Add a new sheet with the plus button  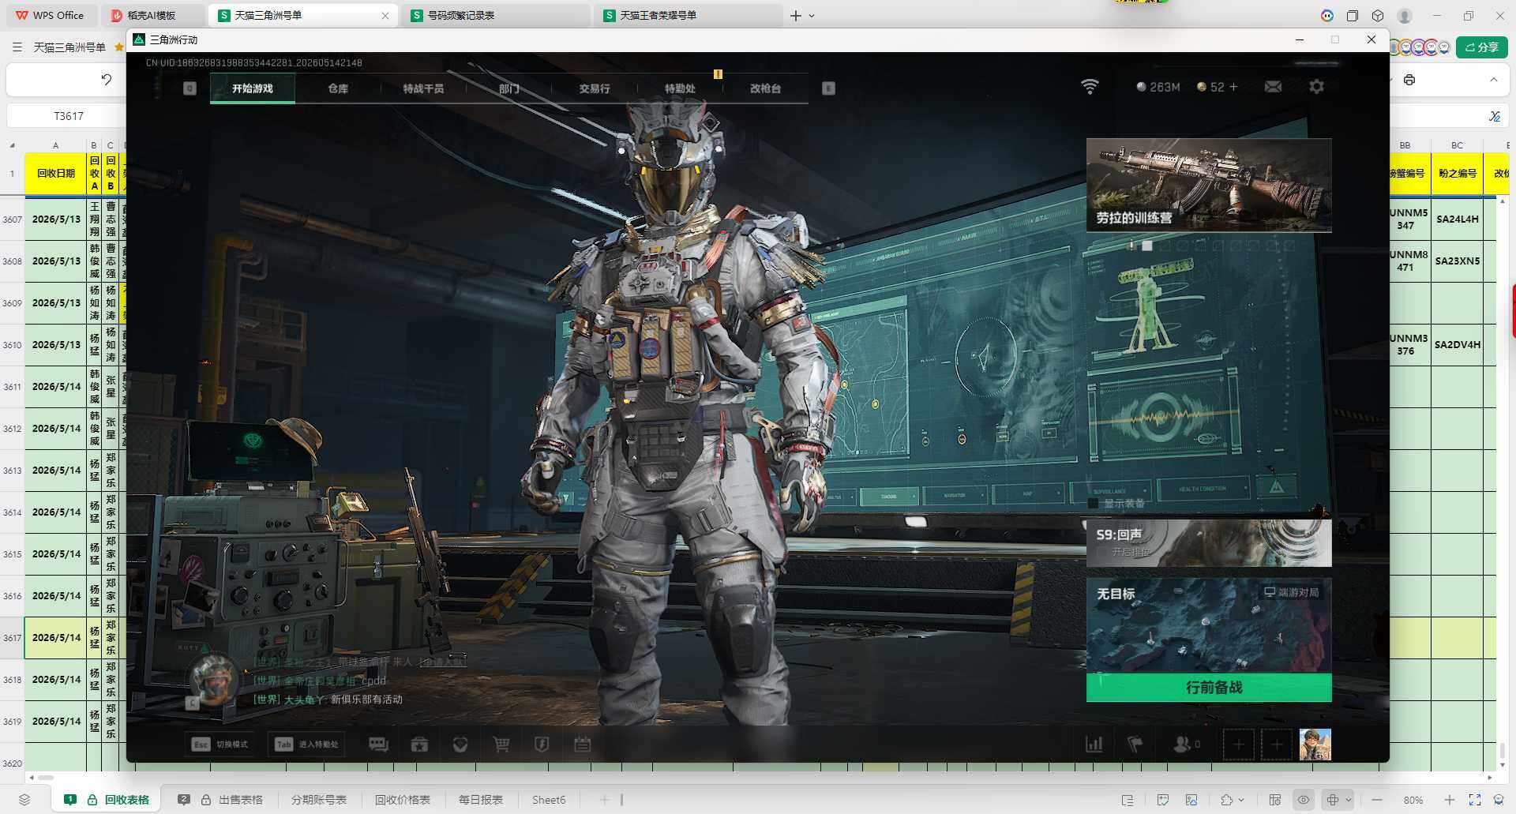click(x=605, y=800)
